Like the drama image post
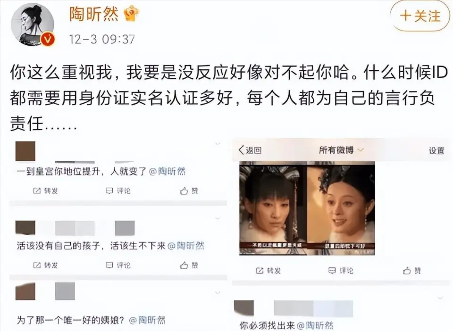 coord(412,270)
